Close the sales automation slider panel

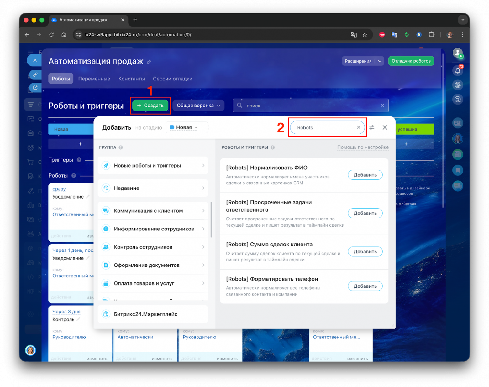[x=35, y=60]
